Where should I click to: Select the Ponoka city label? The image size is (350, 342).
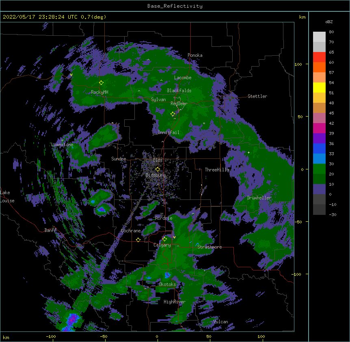tap(195, 55)
